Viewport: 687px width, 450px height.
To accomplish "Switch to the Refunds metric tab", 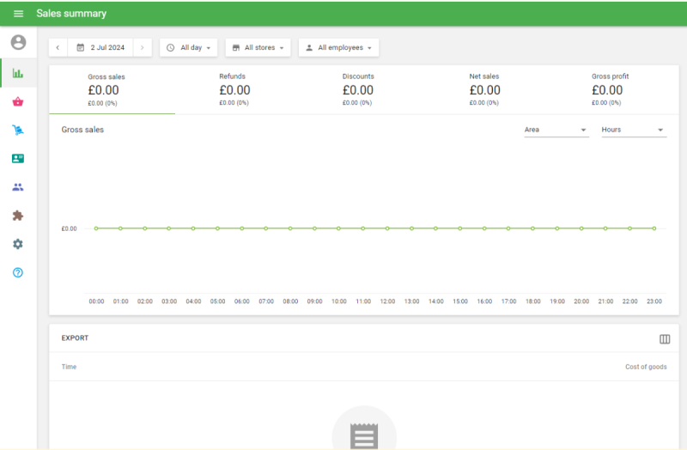I will 234,89.
